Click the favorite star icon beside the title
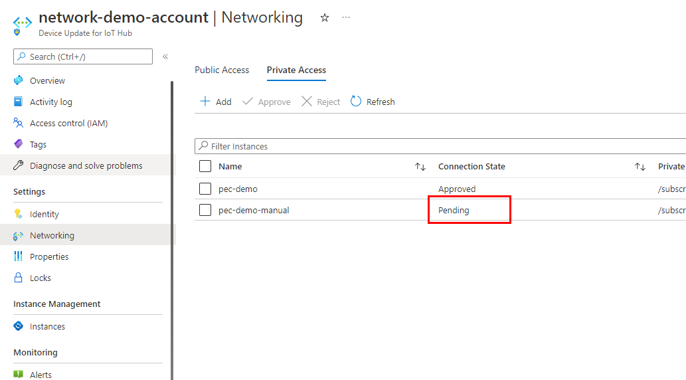 (325, 18)
